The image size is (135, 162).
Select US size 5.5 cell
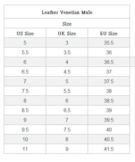coord(25,52)
